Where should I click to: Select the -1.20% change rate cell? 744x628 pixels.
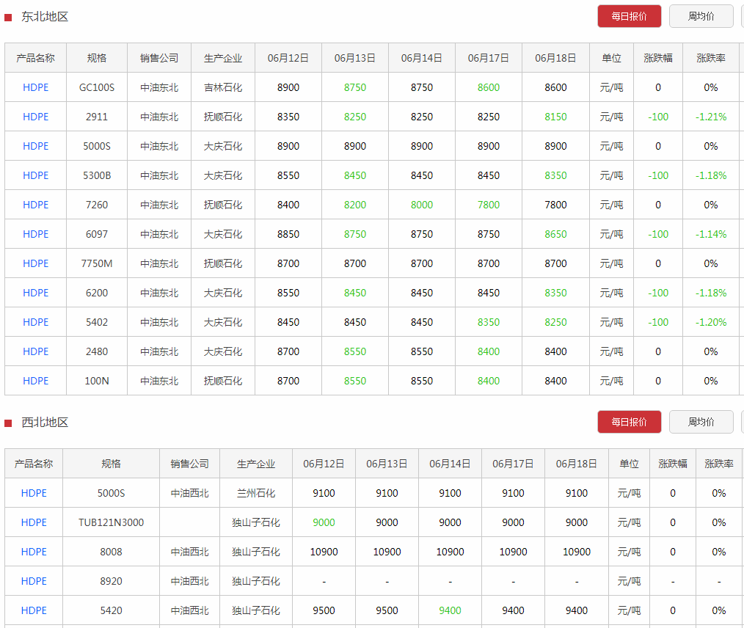(x=711, y=323)
